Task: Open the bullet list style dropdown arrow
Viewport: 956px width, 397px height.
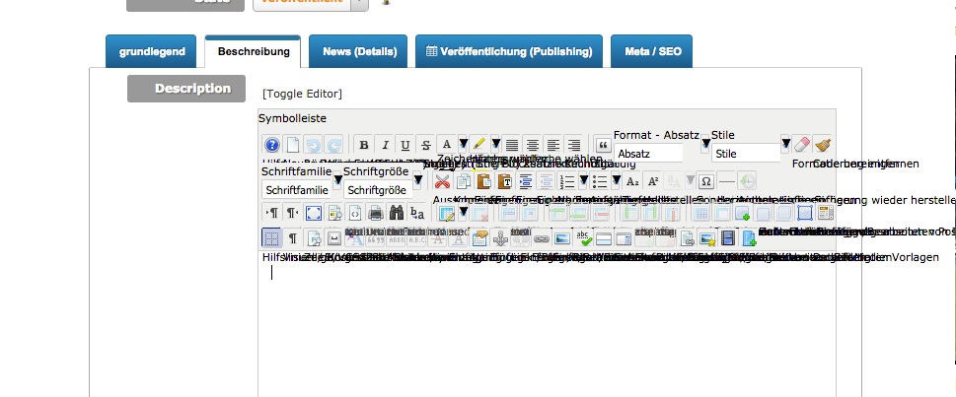Action: tap(617, 180)
